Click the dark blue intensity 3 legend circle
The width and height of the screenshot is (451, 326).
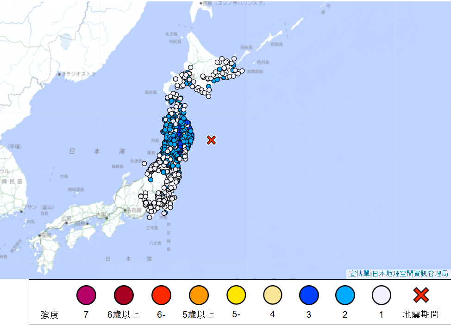click(x=309, y=295)
